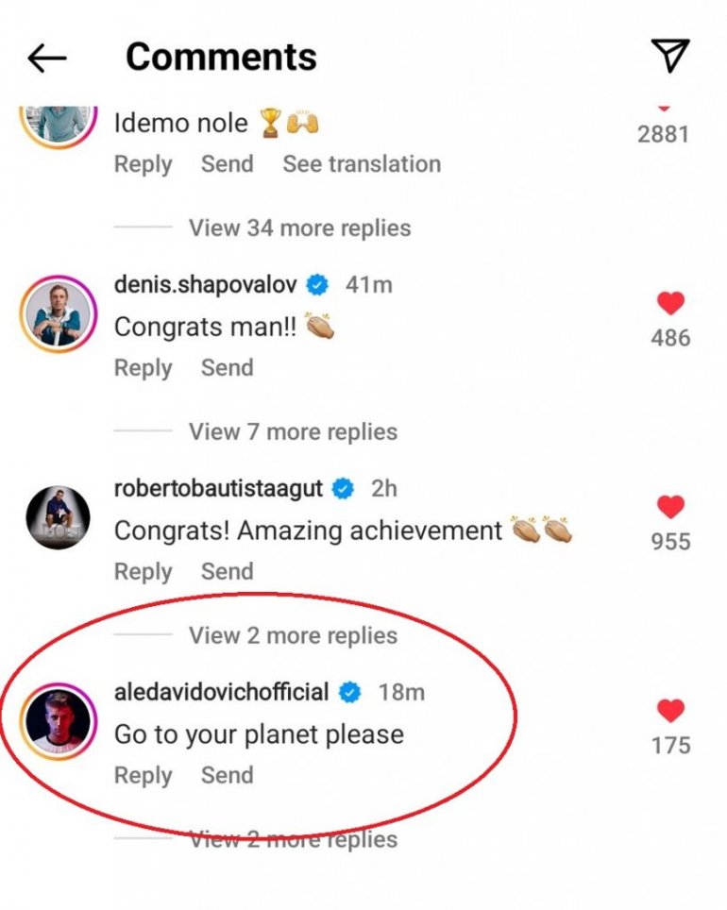Like aledavidovichofficial's comment with the heart

coord(670,711)
